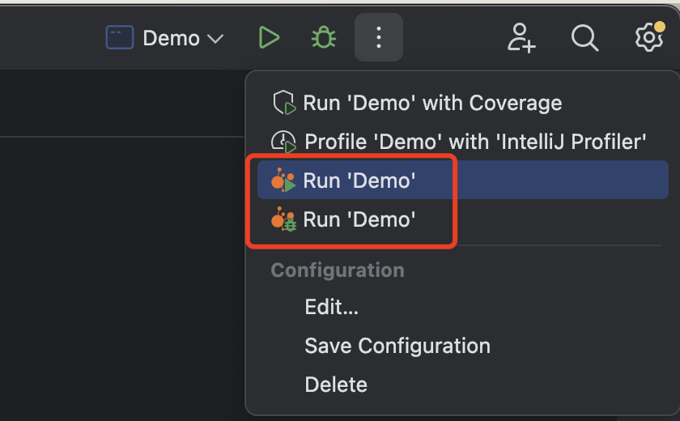Image resolution: width=680 pixels, height=421 pixels.
Task: Click Delete configuration menu entry
Action: [x=463, y=385]
